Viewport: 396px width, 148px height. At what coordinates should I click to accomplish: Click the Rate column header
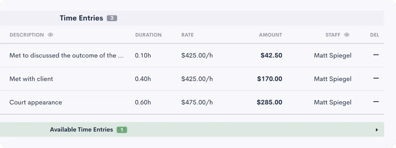pyautogui.click(x=187, y=35)
